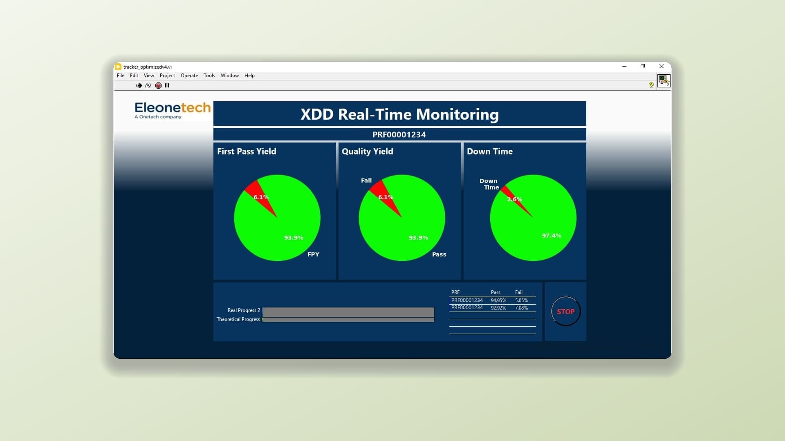The image size is (785, 441).
Task: Click the Run Continuously toolbar icon
Action: (148, 85)
